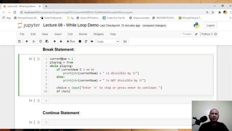232x131 pixels.
Task: Go back in browser
Action: (4, 12)
